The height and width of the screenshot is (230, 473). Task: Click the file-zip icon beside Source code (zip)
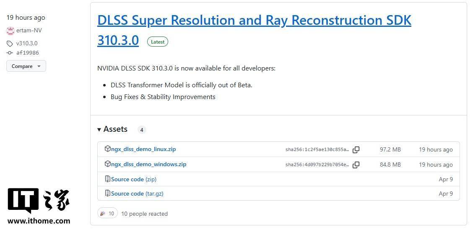(x=107, y=179)
